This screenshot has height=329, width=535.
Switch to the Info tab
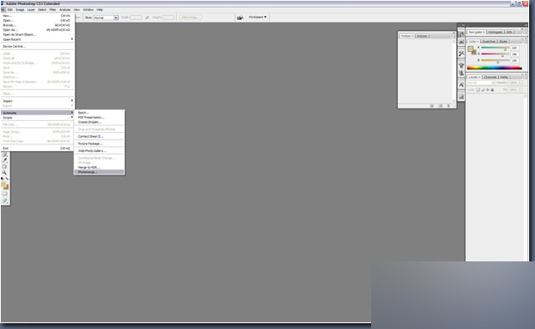(x=509, y=32)
